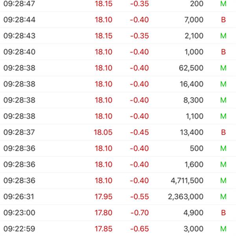Select the price 18.05 at 09:28:37
236x236 pixels.
(x=103, y=132)
